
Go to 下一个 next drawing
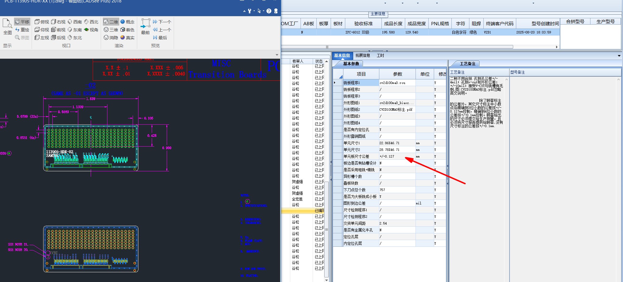pos(162,22)
